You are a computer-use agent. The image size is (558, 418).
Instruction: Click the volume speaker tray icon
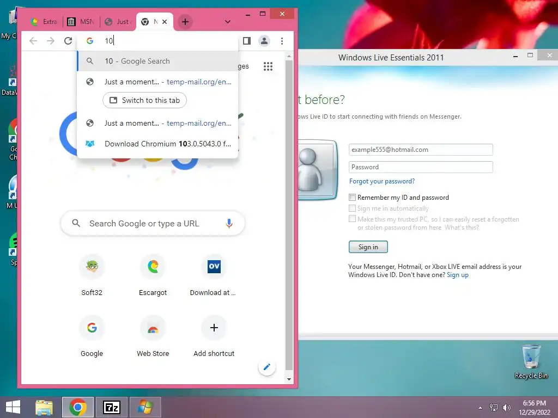coord(506,408)
